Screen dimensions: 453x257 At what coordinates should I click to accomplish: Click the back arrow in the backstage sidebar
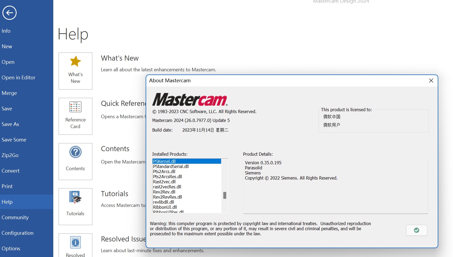click(x=9, y=13)
